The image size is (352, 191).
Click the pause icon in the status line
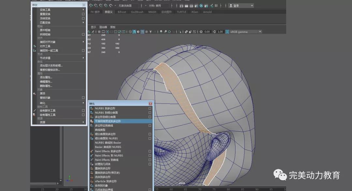[x=216, y=6]
